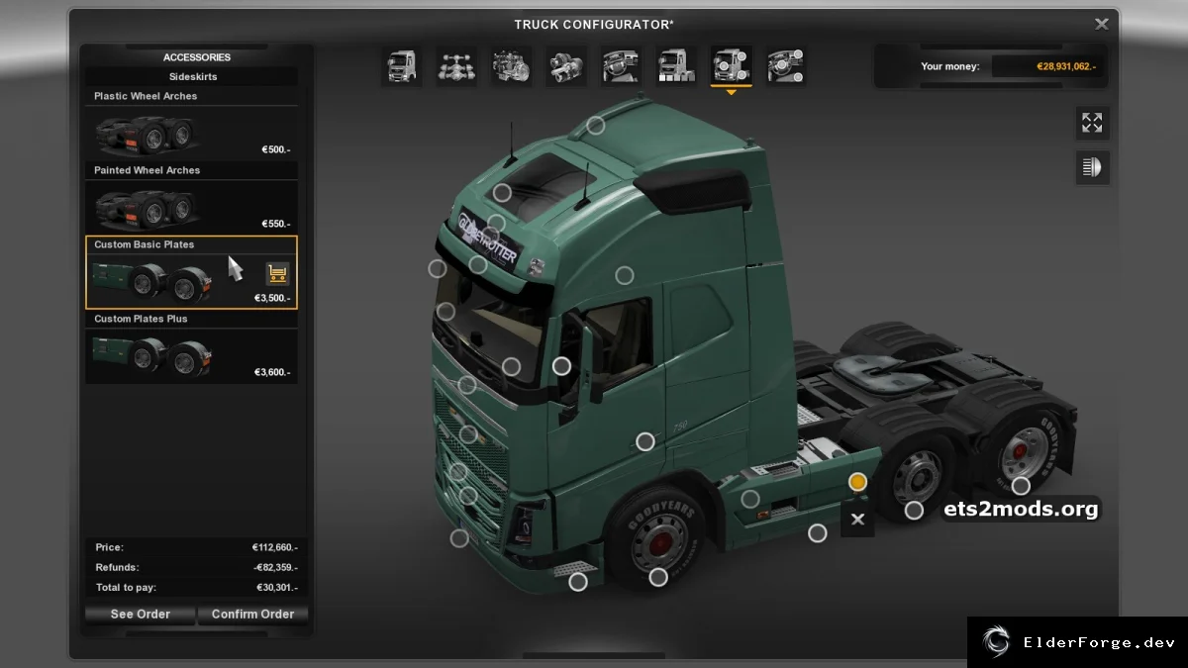
Task: Toggle fullscreen truck preview icon
Action: (x=1092, y=123)
